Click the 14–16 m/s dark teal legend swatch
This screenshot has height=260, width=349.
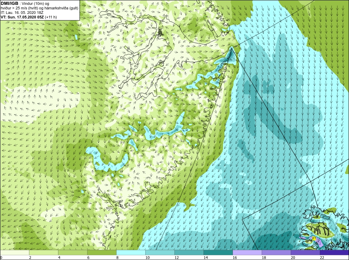[218, 253]
